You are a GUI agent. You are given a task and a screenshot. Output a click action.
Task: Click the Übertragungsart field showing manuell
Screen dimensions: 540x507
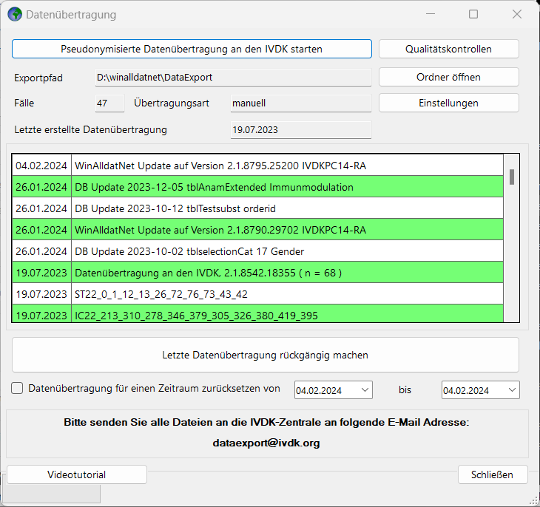tap(299, 103)
